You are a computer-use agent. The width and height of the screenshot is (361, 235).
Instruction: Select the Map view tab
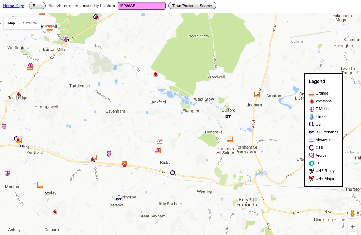click(11, 23)
